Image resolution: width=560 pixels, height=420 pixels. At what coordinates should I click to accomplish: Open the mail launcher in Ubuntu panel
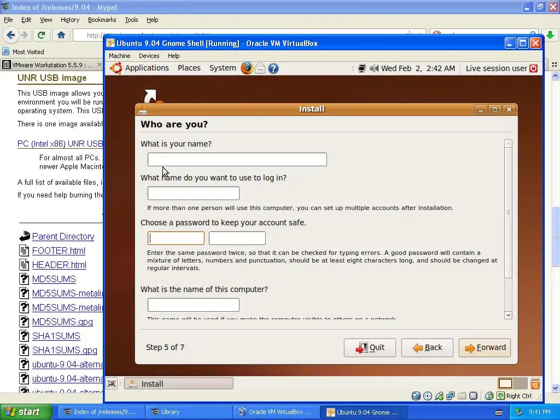pos(260,68)
